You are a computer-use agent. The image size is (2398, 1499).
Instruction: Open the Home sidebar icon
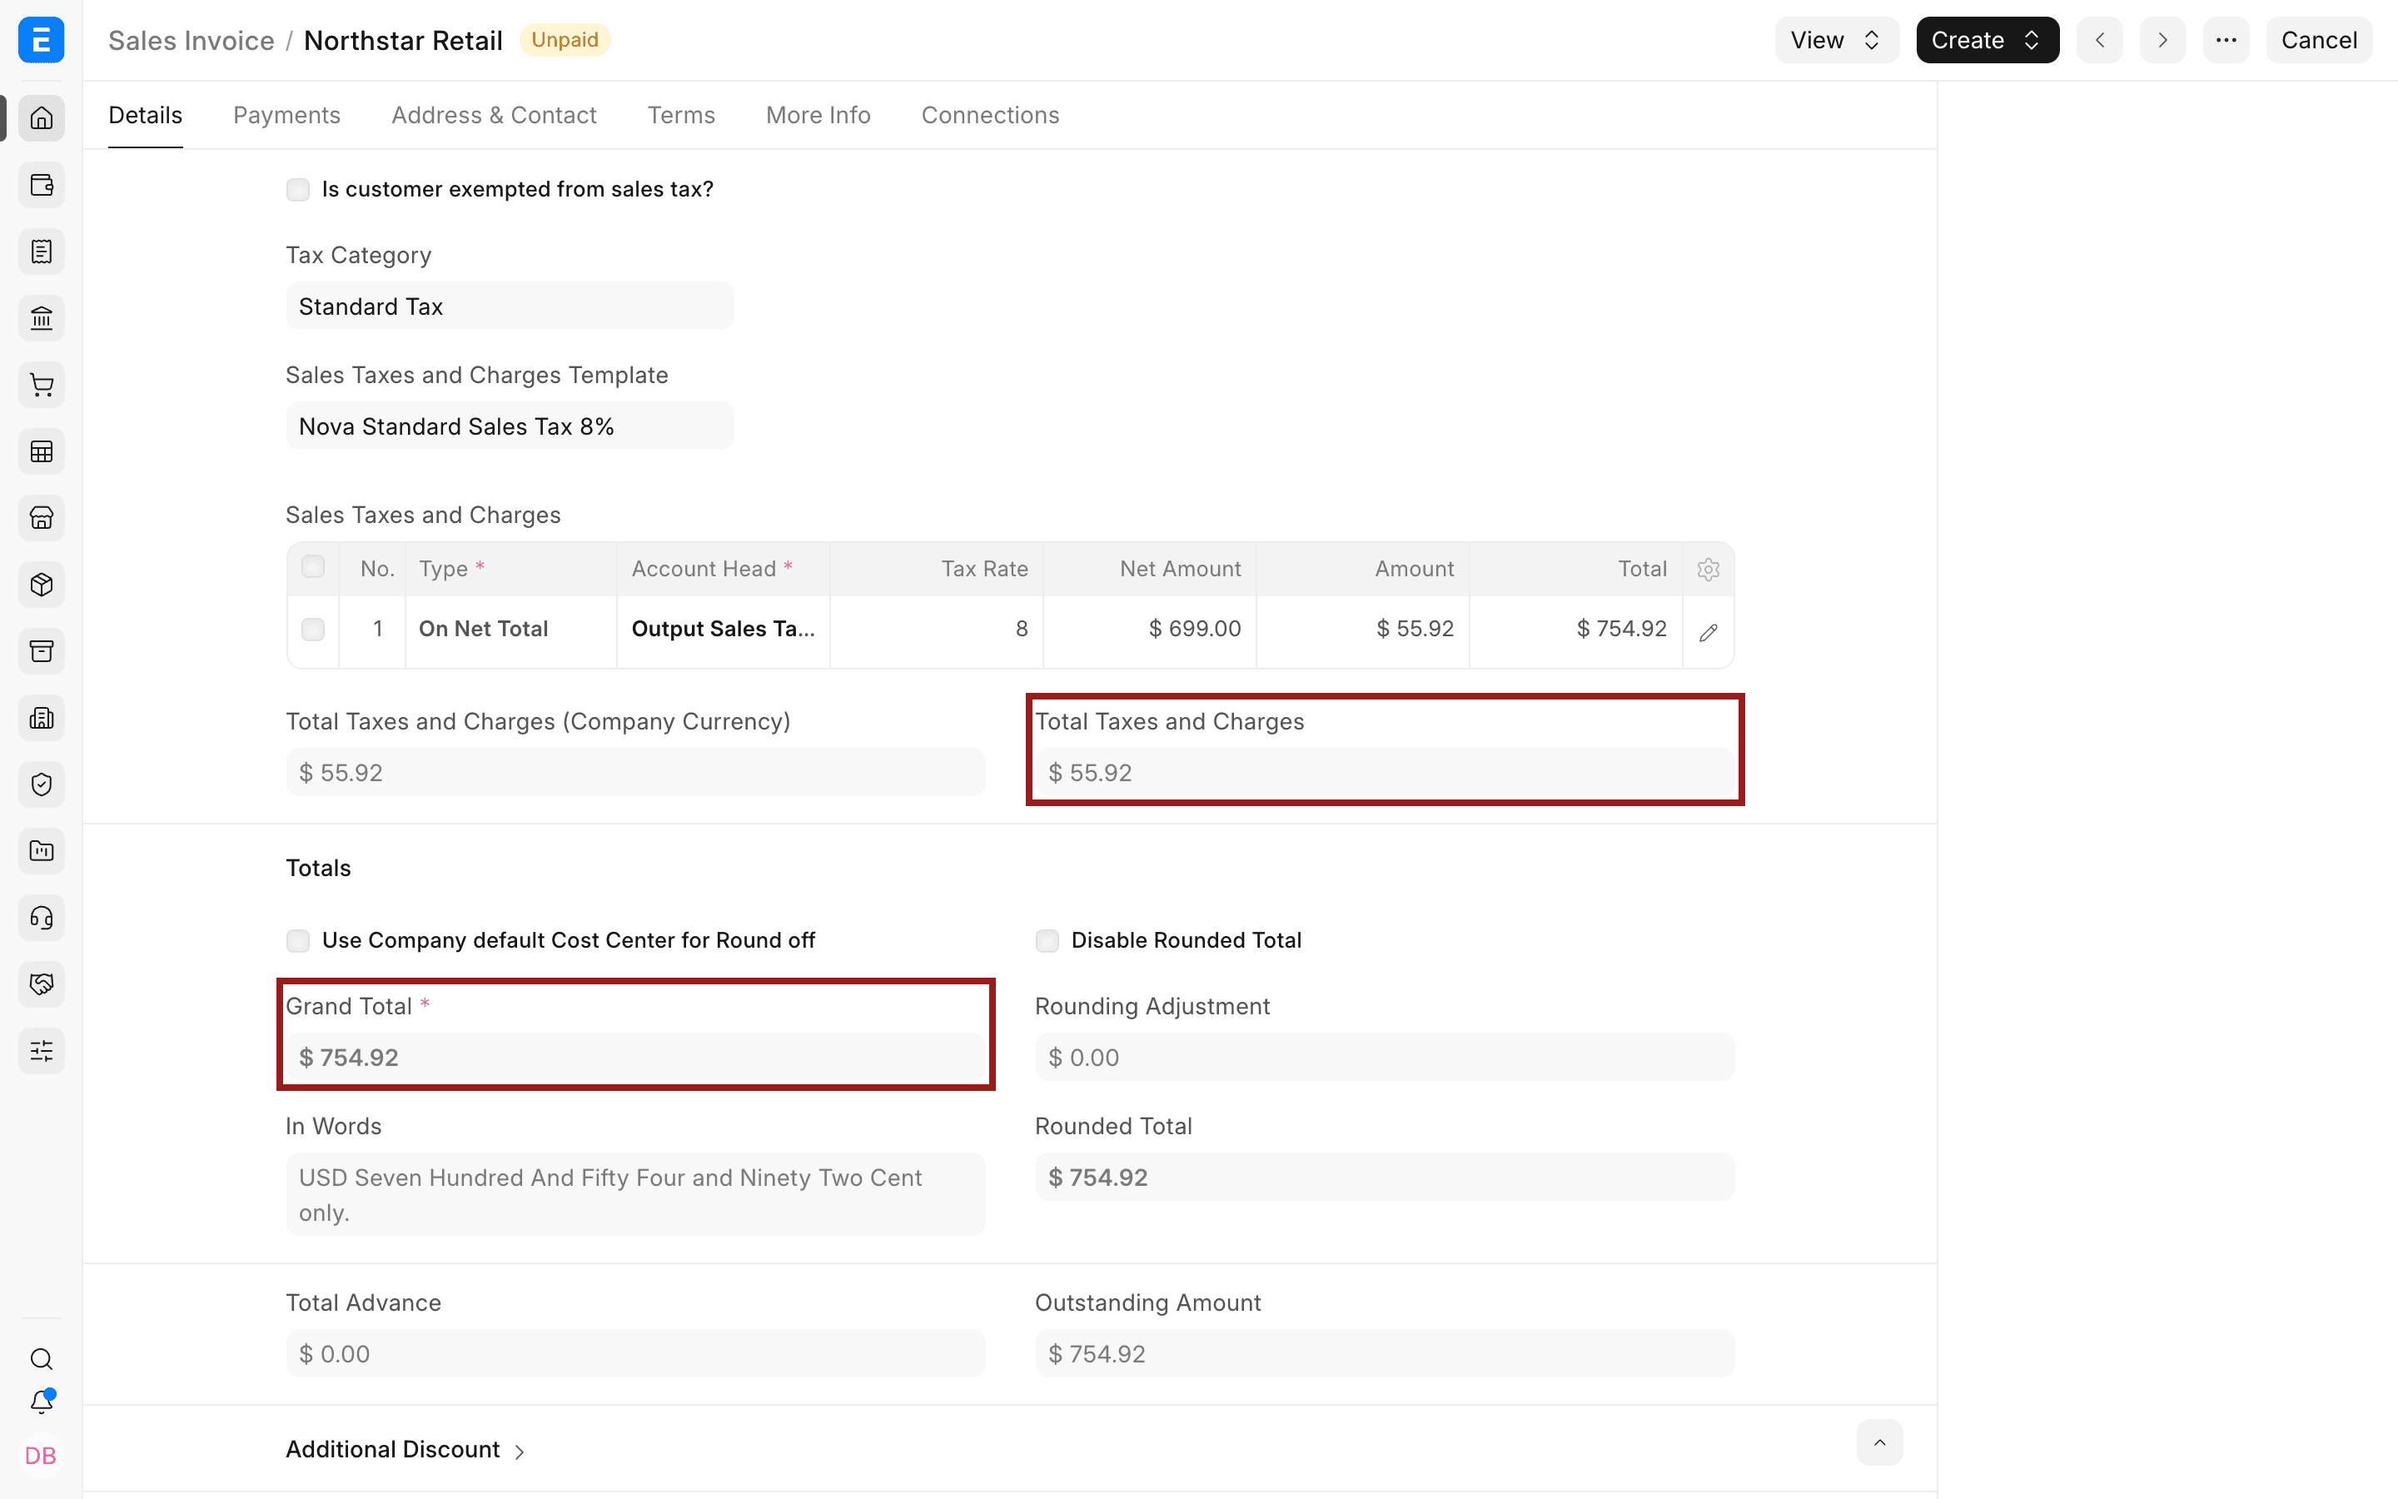pyautogui.click(x=42, y=118)
